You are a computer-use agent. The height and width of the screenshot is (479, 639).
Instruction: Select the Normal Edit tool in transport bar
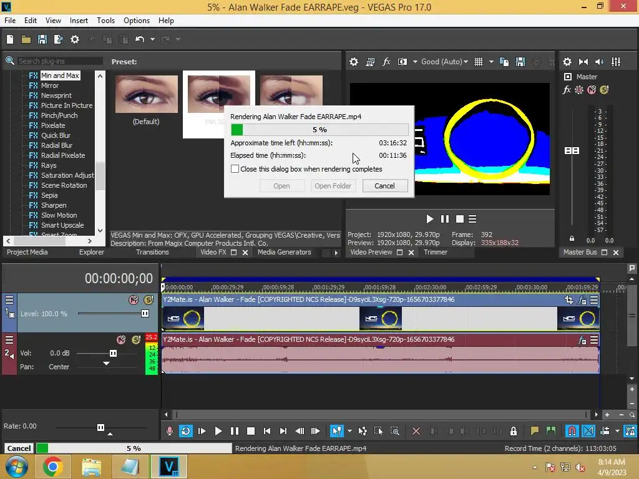click(336, 431)
